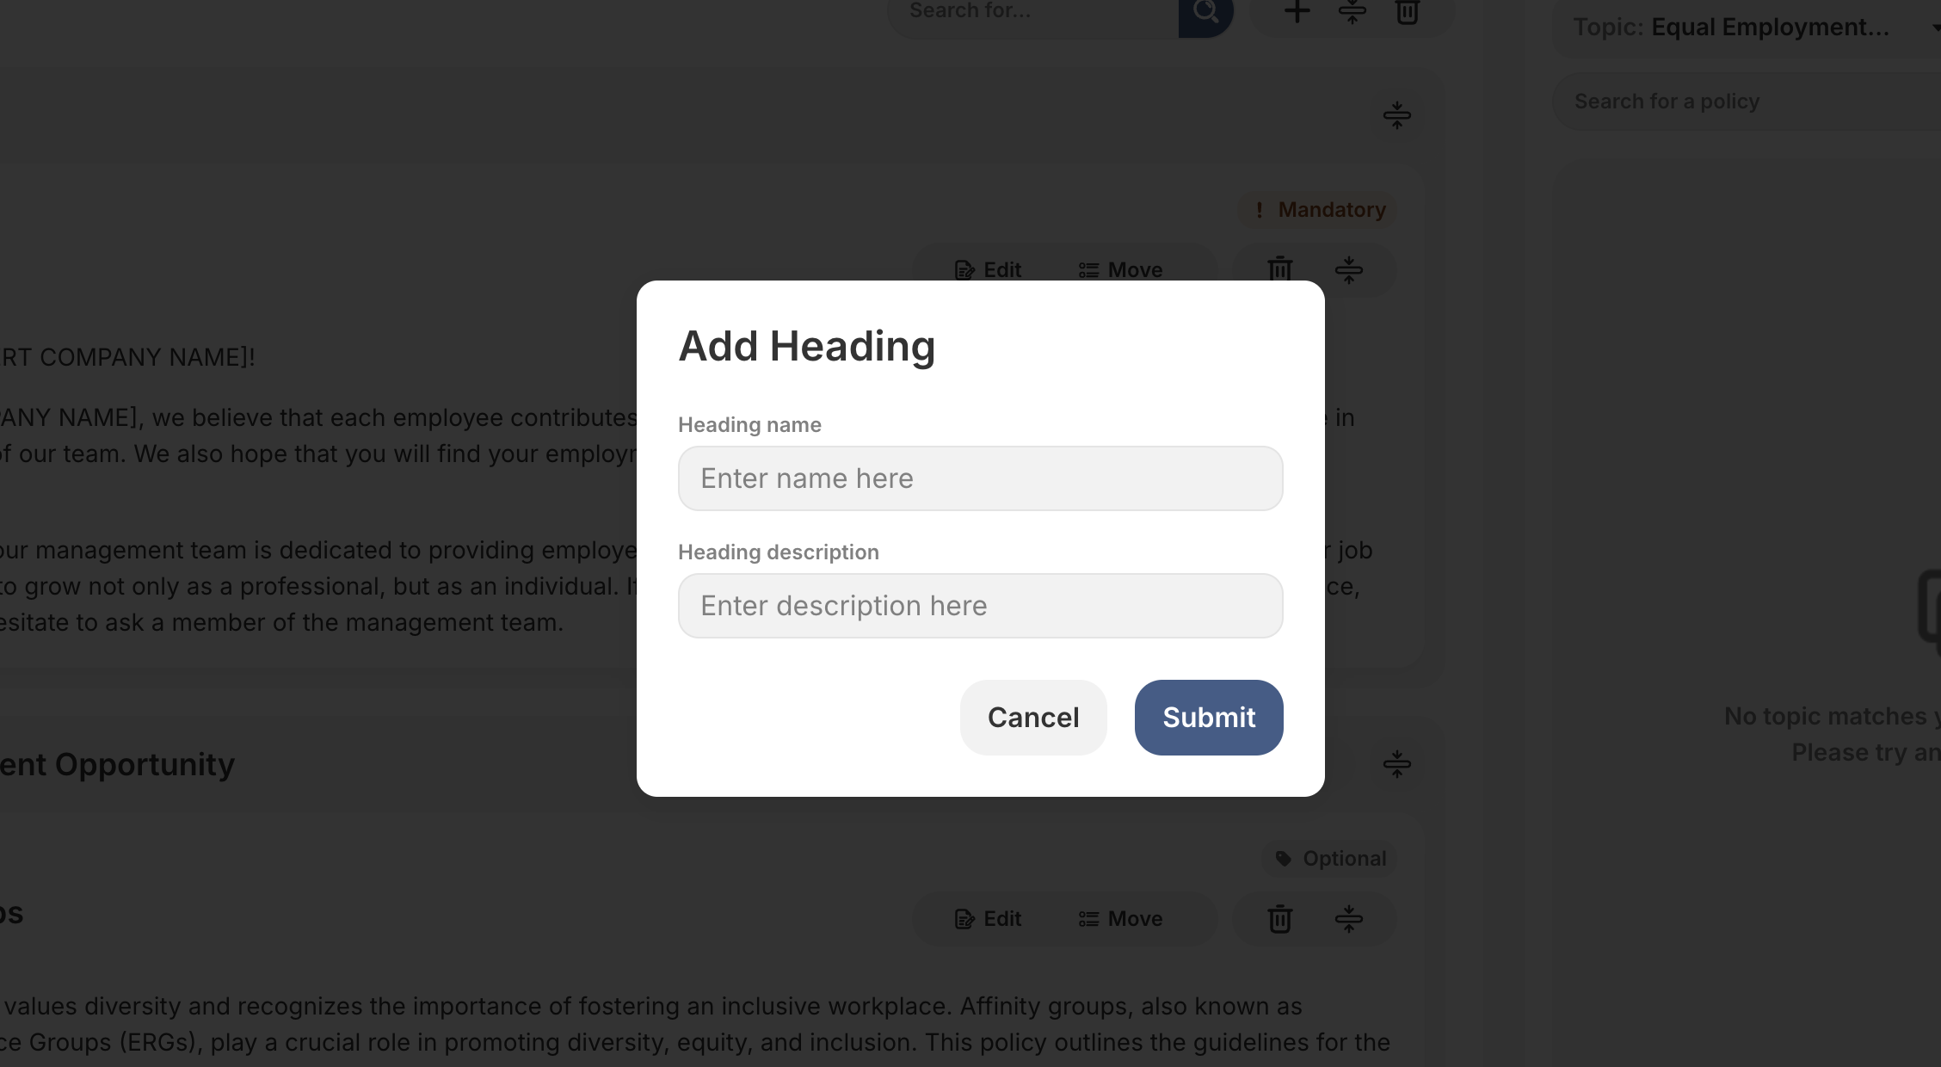Delete the Mandatory section via trash icon
This screenshot has height=1067, width=1941.
[1279, 269]
